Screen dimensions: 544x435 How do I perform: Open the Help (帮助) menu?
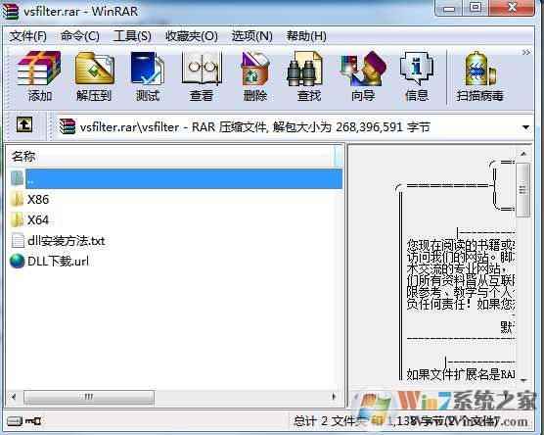(306, 36)
